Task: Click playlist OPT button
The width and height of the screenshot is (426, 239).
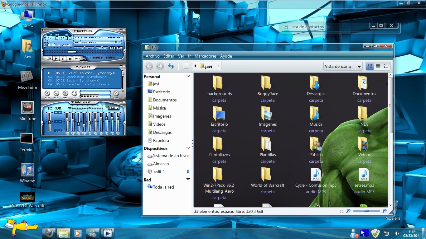Action: 75,94
